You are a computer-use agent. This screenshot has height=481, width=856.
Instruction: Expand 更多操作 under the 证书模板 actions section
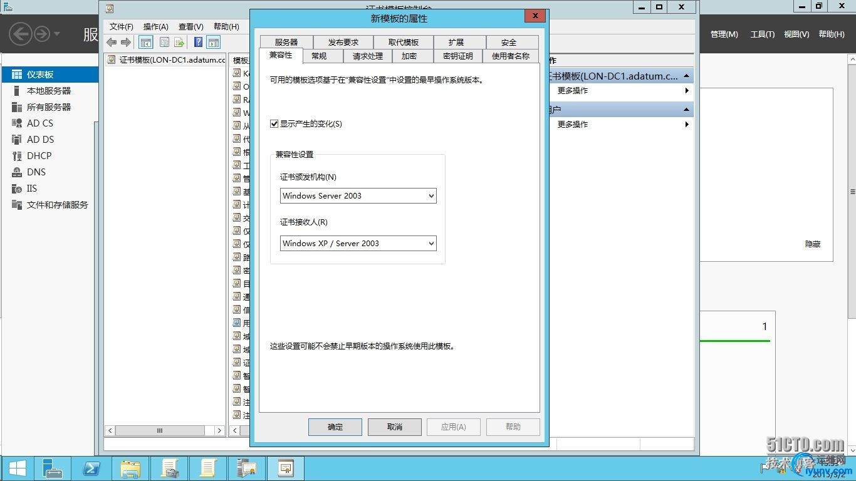pyautogui.click(x=624, y=91)
